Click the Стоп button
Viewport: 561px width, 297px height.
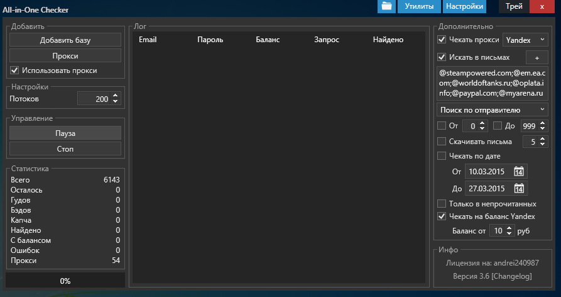pos(65,148)
